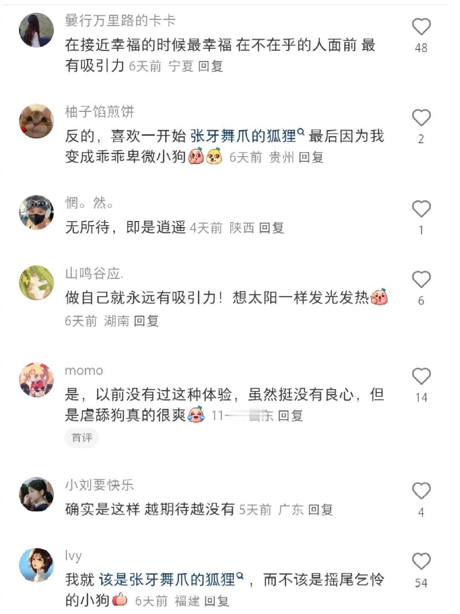Reply to the 无所待，即是逍遥 comment
460x614 pixels.
pyautogui.click(x=271, y=228)
